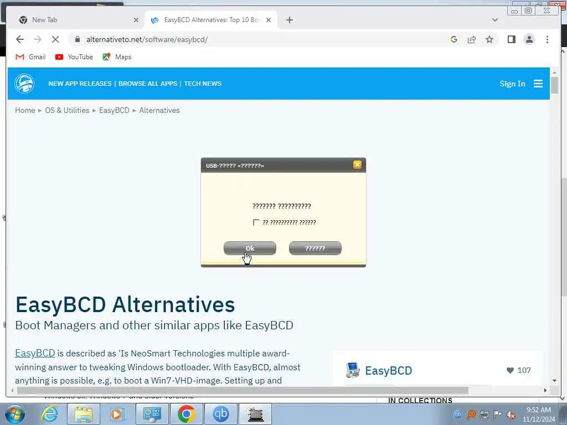Select the EasyBCD Alternatives tab
Viewport: 567px width, 425px height.
point(211,20)
